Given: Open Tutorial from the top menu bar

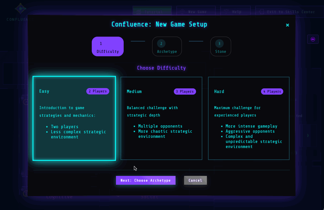Looking at the screenshot, I should [152, 12].
